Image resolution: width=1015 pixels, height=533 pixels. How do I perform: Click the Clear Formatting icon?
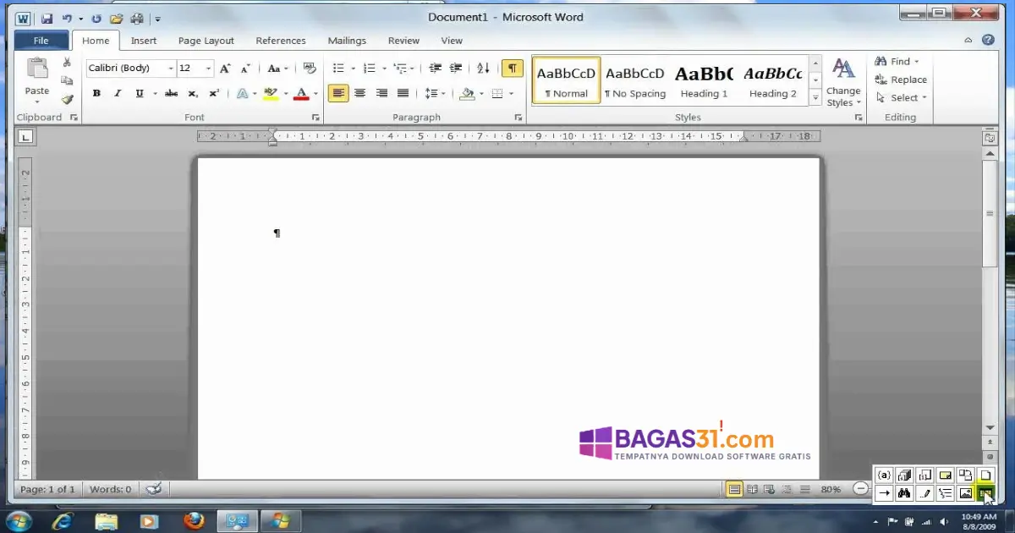click(309, 69)
